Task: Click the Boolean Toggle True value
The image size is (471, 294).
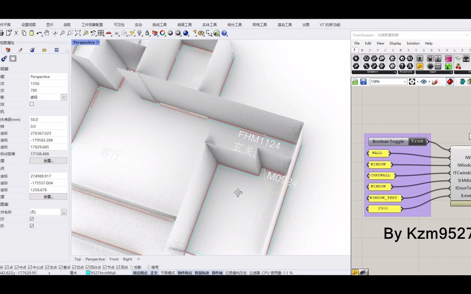Action: click(417, 141)
